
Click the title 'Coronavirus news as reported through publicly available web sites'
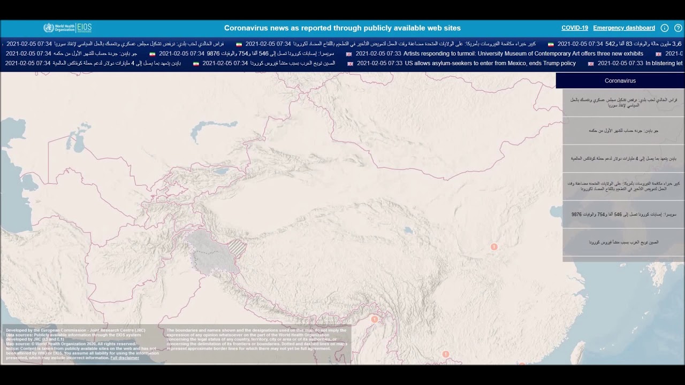(342, 28)
